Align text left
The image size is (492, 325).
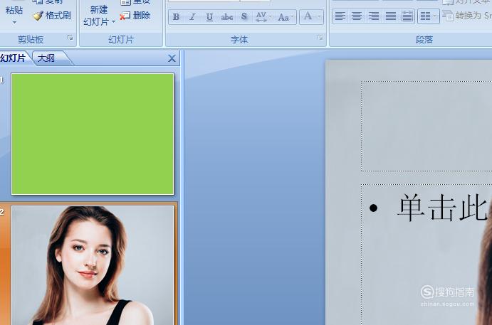[340, 16]
